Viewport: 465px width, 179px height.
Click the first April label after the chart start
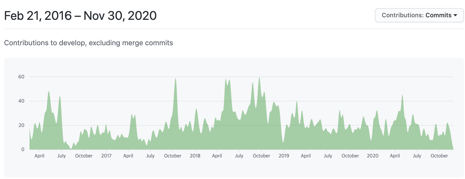[39, 156]
